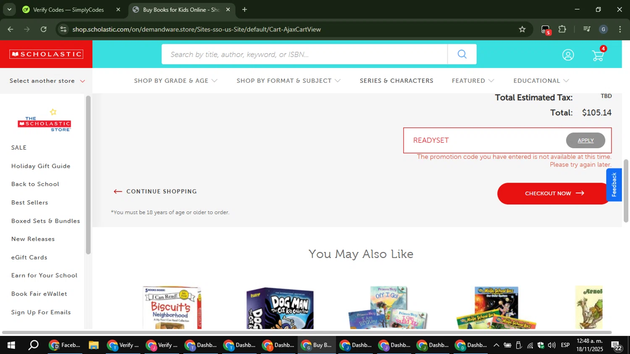The height and width of the screenshot is (354, 630).
Task: Open Book Fair eWallet link
Action: pos(39,294)
